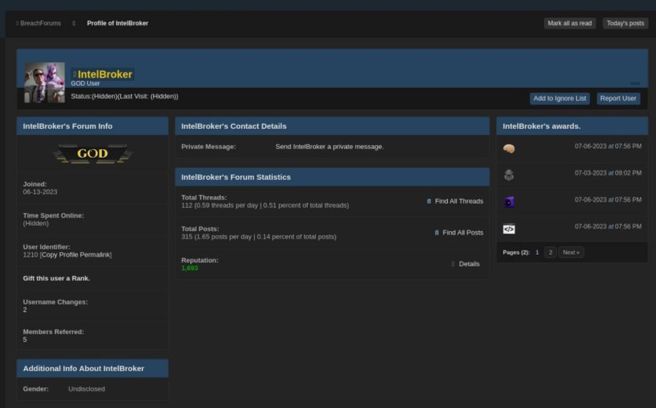Click the gray figure award icon
Viewport: 656px width, 408px height.
pos(509,175)
